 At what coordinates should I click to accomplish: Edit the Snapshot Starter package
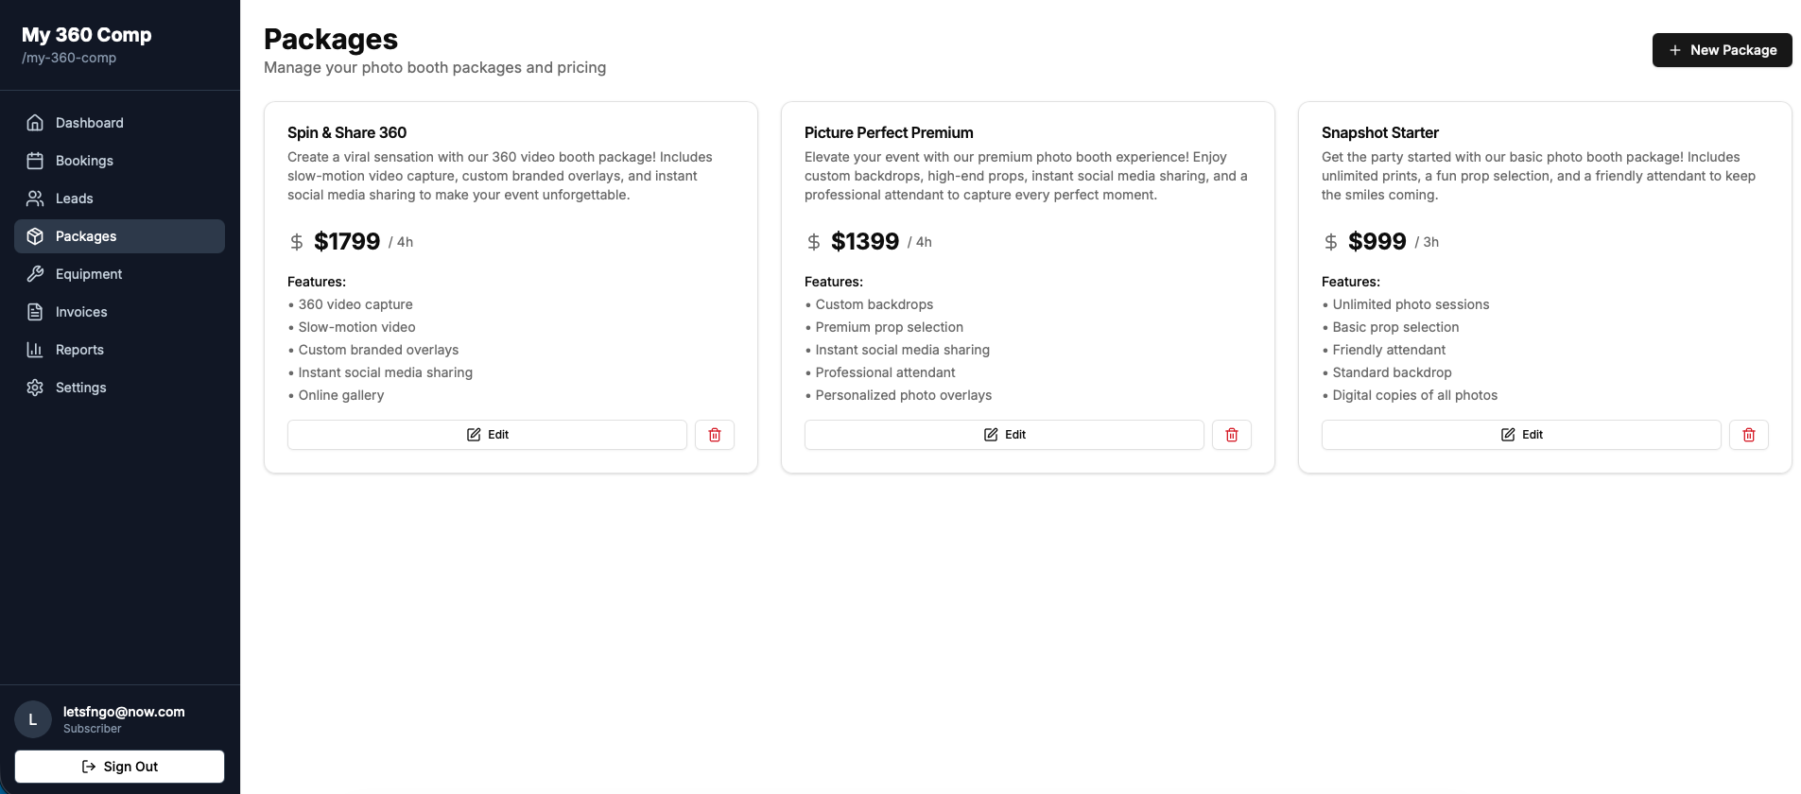click(1521, 435)
